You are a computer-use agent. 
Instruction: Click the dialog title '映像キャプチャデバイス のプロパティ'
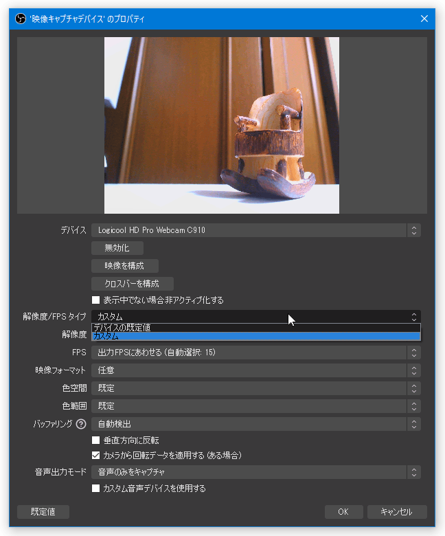87,19
